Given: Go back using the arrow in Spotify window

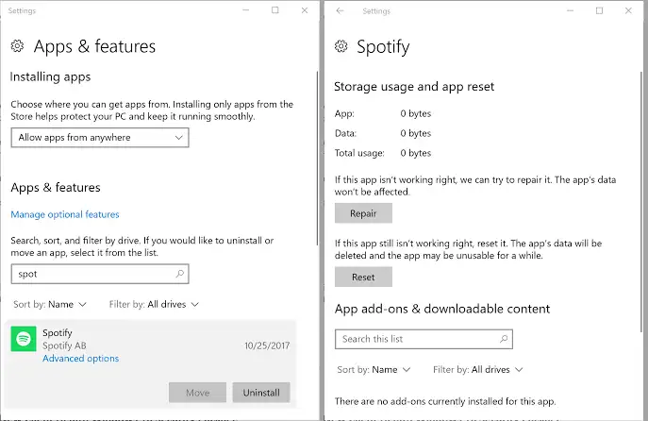Looking at the screenshot, I should [340, 10].
